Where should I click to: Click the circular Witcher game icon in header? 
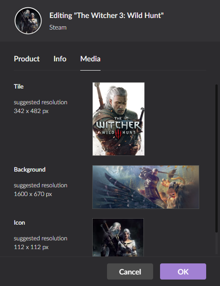(28, 21)
